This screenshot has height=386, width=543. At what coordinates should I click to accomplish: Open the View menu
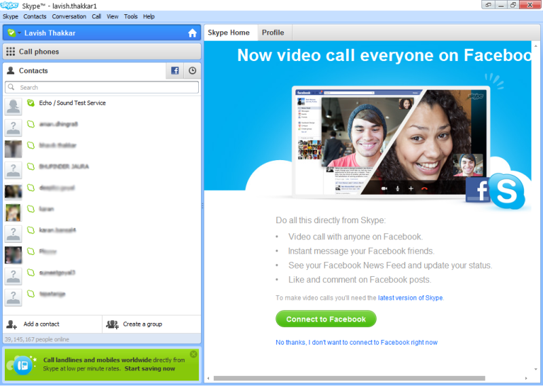[112, 16]
